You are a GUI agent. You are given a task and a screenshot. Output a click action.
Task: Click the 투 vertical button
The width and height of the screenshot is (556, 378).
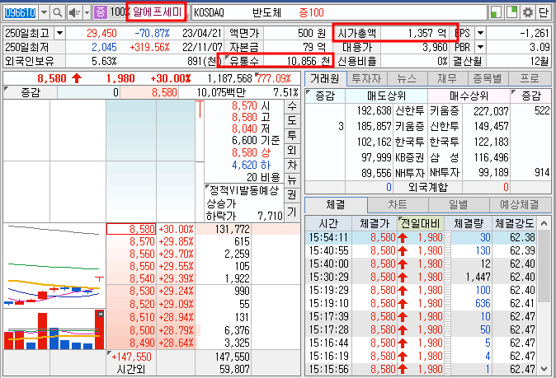[291, 135]
